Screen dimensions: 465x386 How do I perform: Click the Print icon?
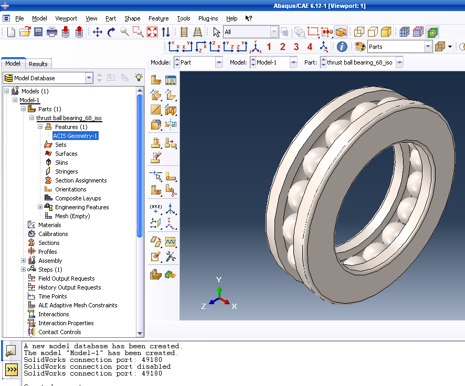point(52,32)
